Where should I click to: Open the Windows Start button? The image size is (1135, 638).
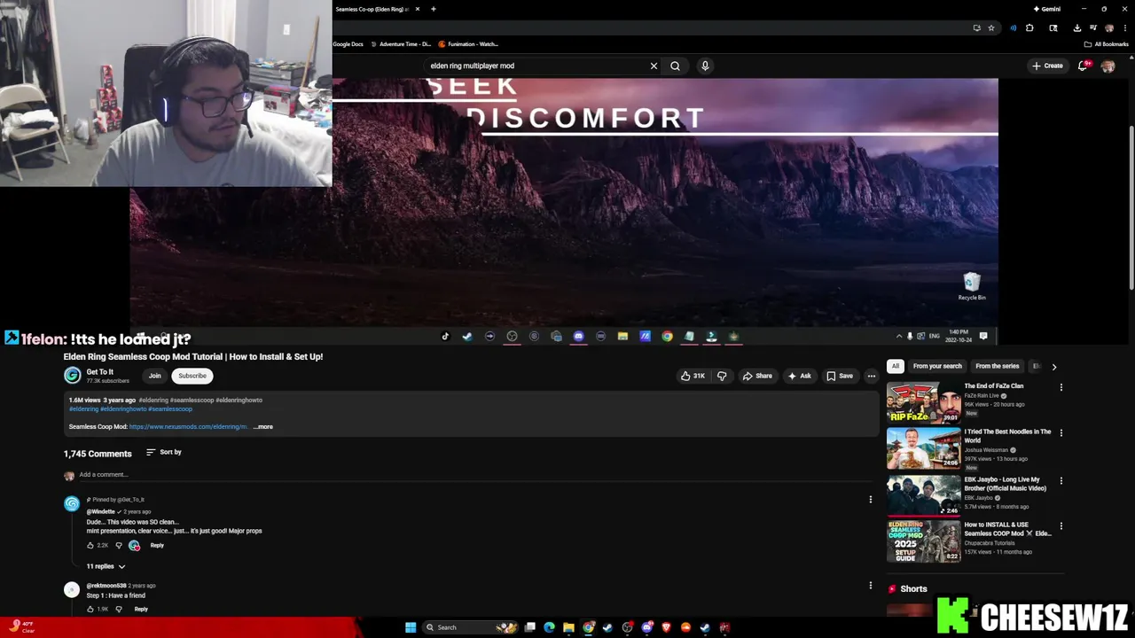click(x=411, y=627)
